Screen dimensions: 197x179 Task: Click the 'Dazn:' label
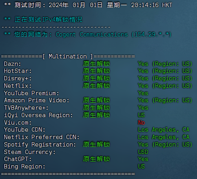[x=13, y=64]
